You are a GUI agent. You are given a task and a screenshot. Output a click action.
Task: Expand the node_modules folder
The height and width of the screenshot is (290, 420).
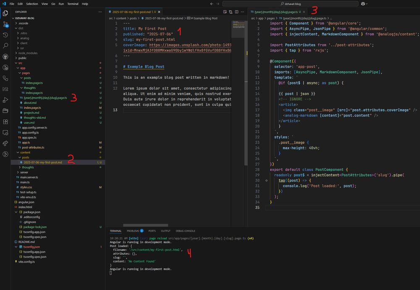[28, 53]
